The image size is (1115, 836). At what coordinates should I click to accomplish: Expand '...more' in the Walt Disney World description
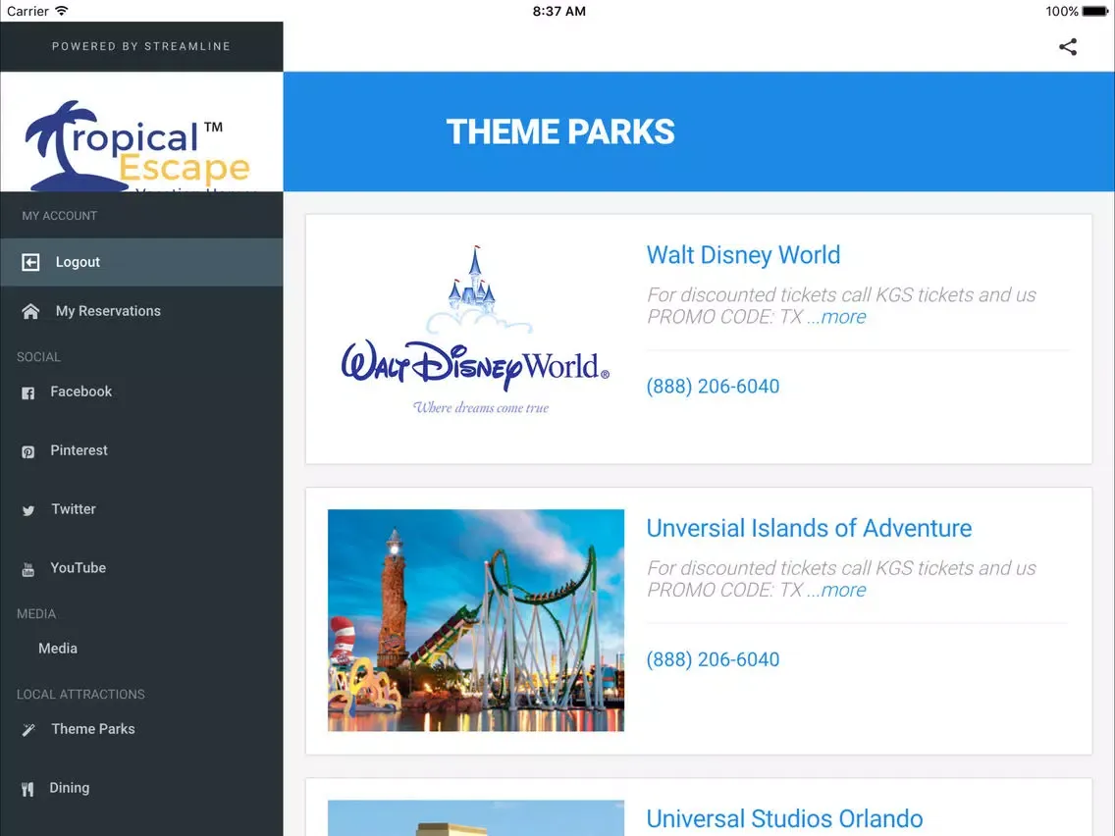pyautogui.click(x=836, y=317)
